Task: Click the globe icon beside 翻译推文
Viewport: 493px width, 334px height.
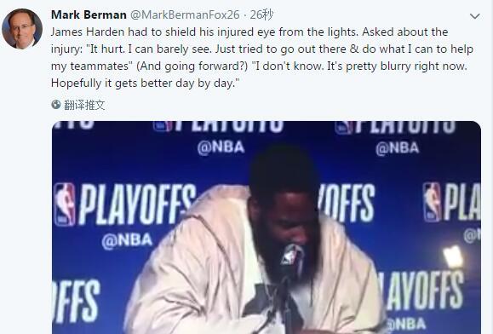Action: 56,105
